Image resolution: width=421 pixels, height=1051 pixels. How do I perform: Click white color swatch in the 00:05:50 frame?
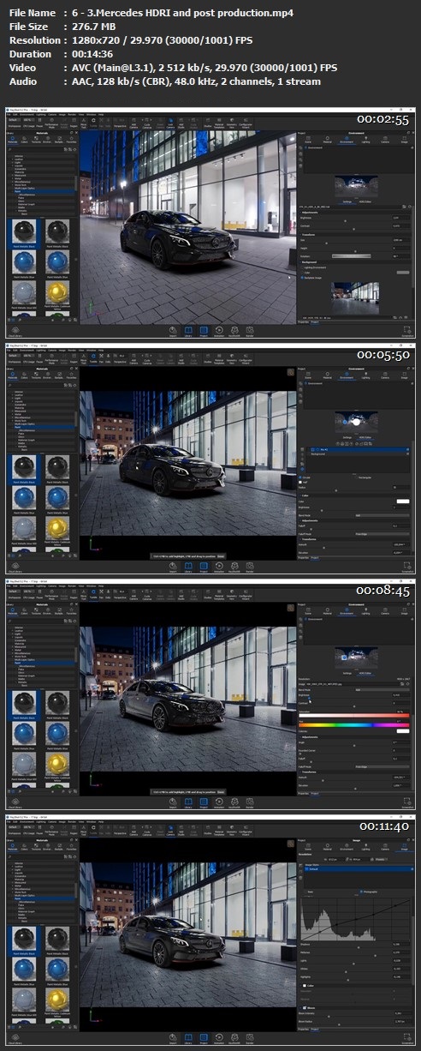click(403, 501)
